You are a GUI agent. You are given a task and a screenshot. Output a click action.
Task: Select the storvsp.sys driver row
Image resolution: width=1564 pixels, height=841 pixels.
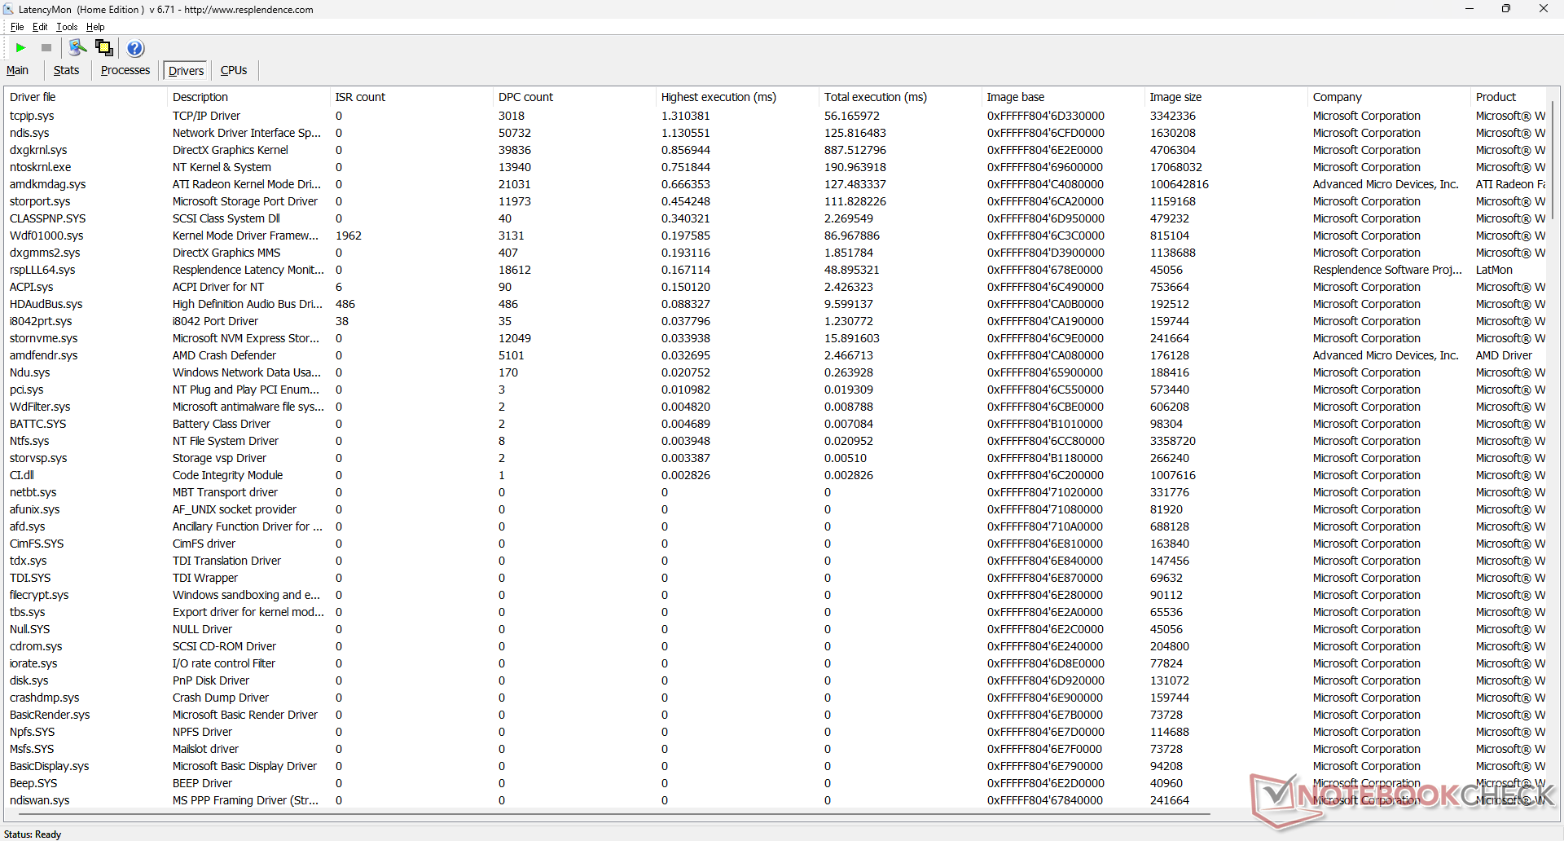776,458
